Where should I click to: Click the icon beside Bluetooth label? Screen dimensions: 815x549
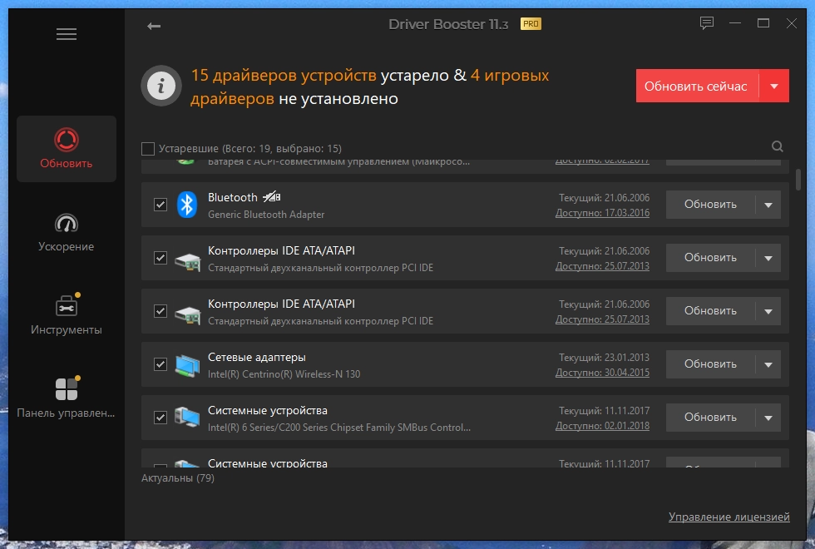[x=272, y=196]
